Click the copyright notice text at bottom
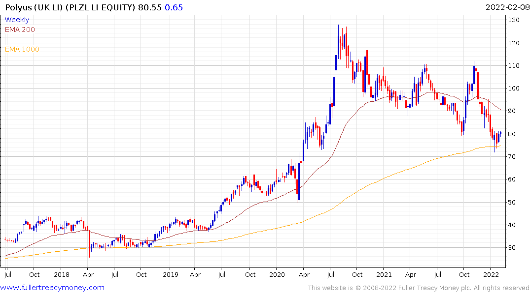This screenshot has width=530, height=295. [x=419, y=288]
